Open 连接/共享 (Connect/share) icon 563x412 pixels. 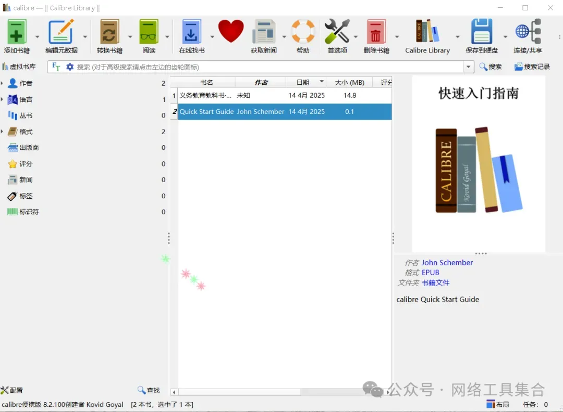tap(528, 32)
